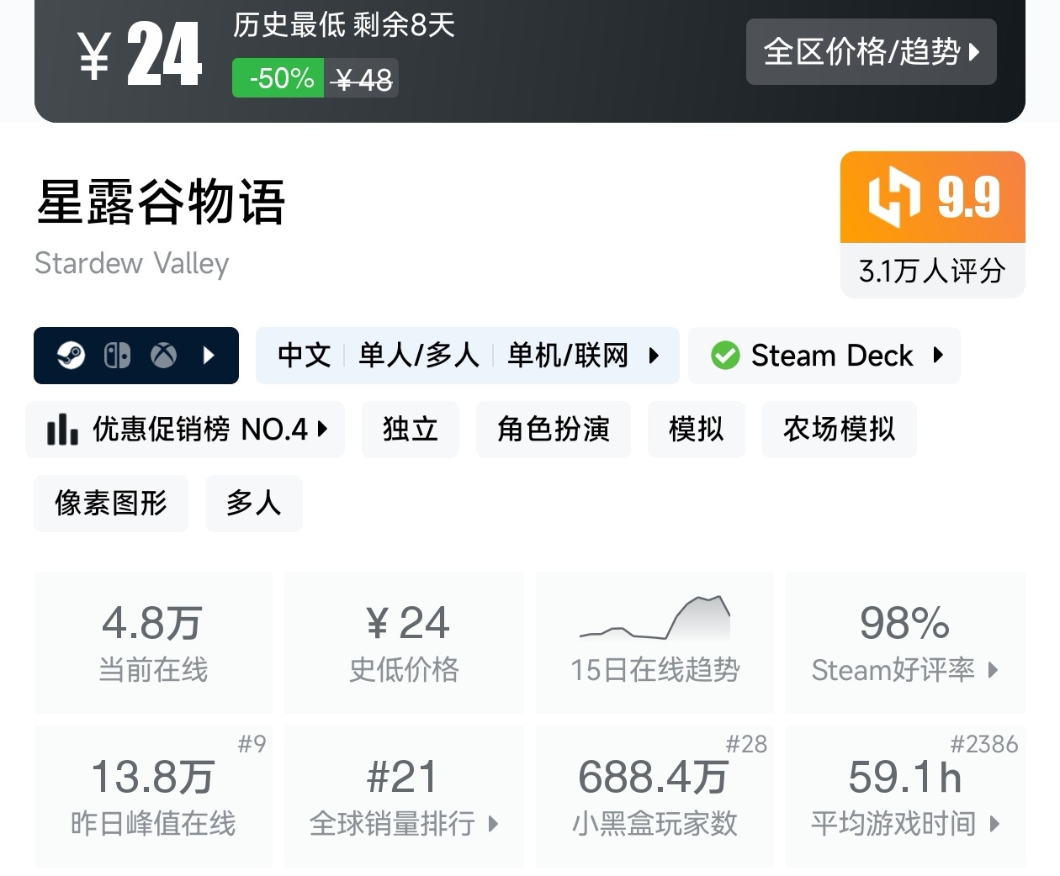
Task: Click the 中文 language tag
Action: click(x=305, y=356)
